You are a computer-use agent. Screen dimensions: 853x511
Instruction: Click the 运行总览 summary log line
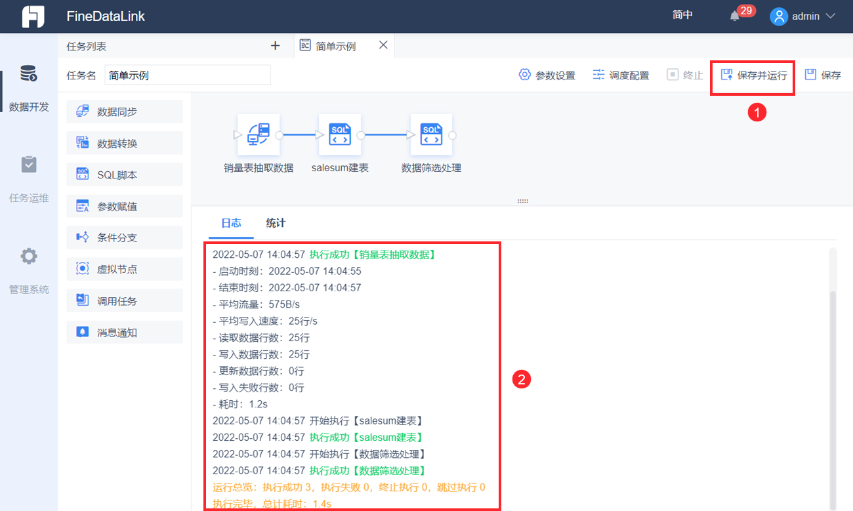(x=349, y=487)
